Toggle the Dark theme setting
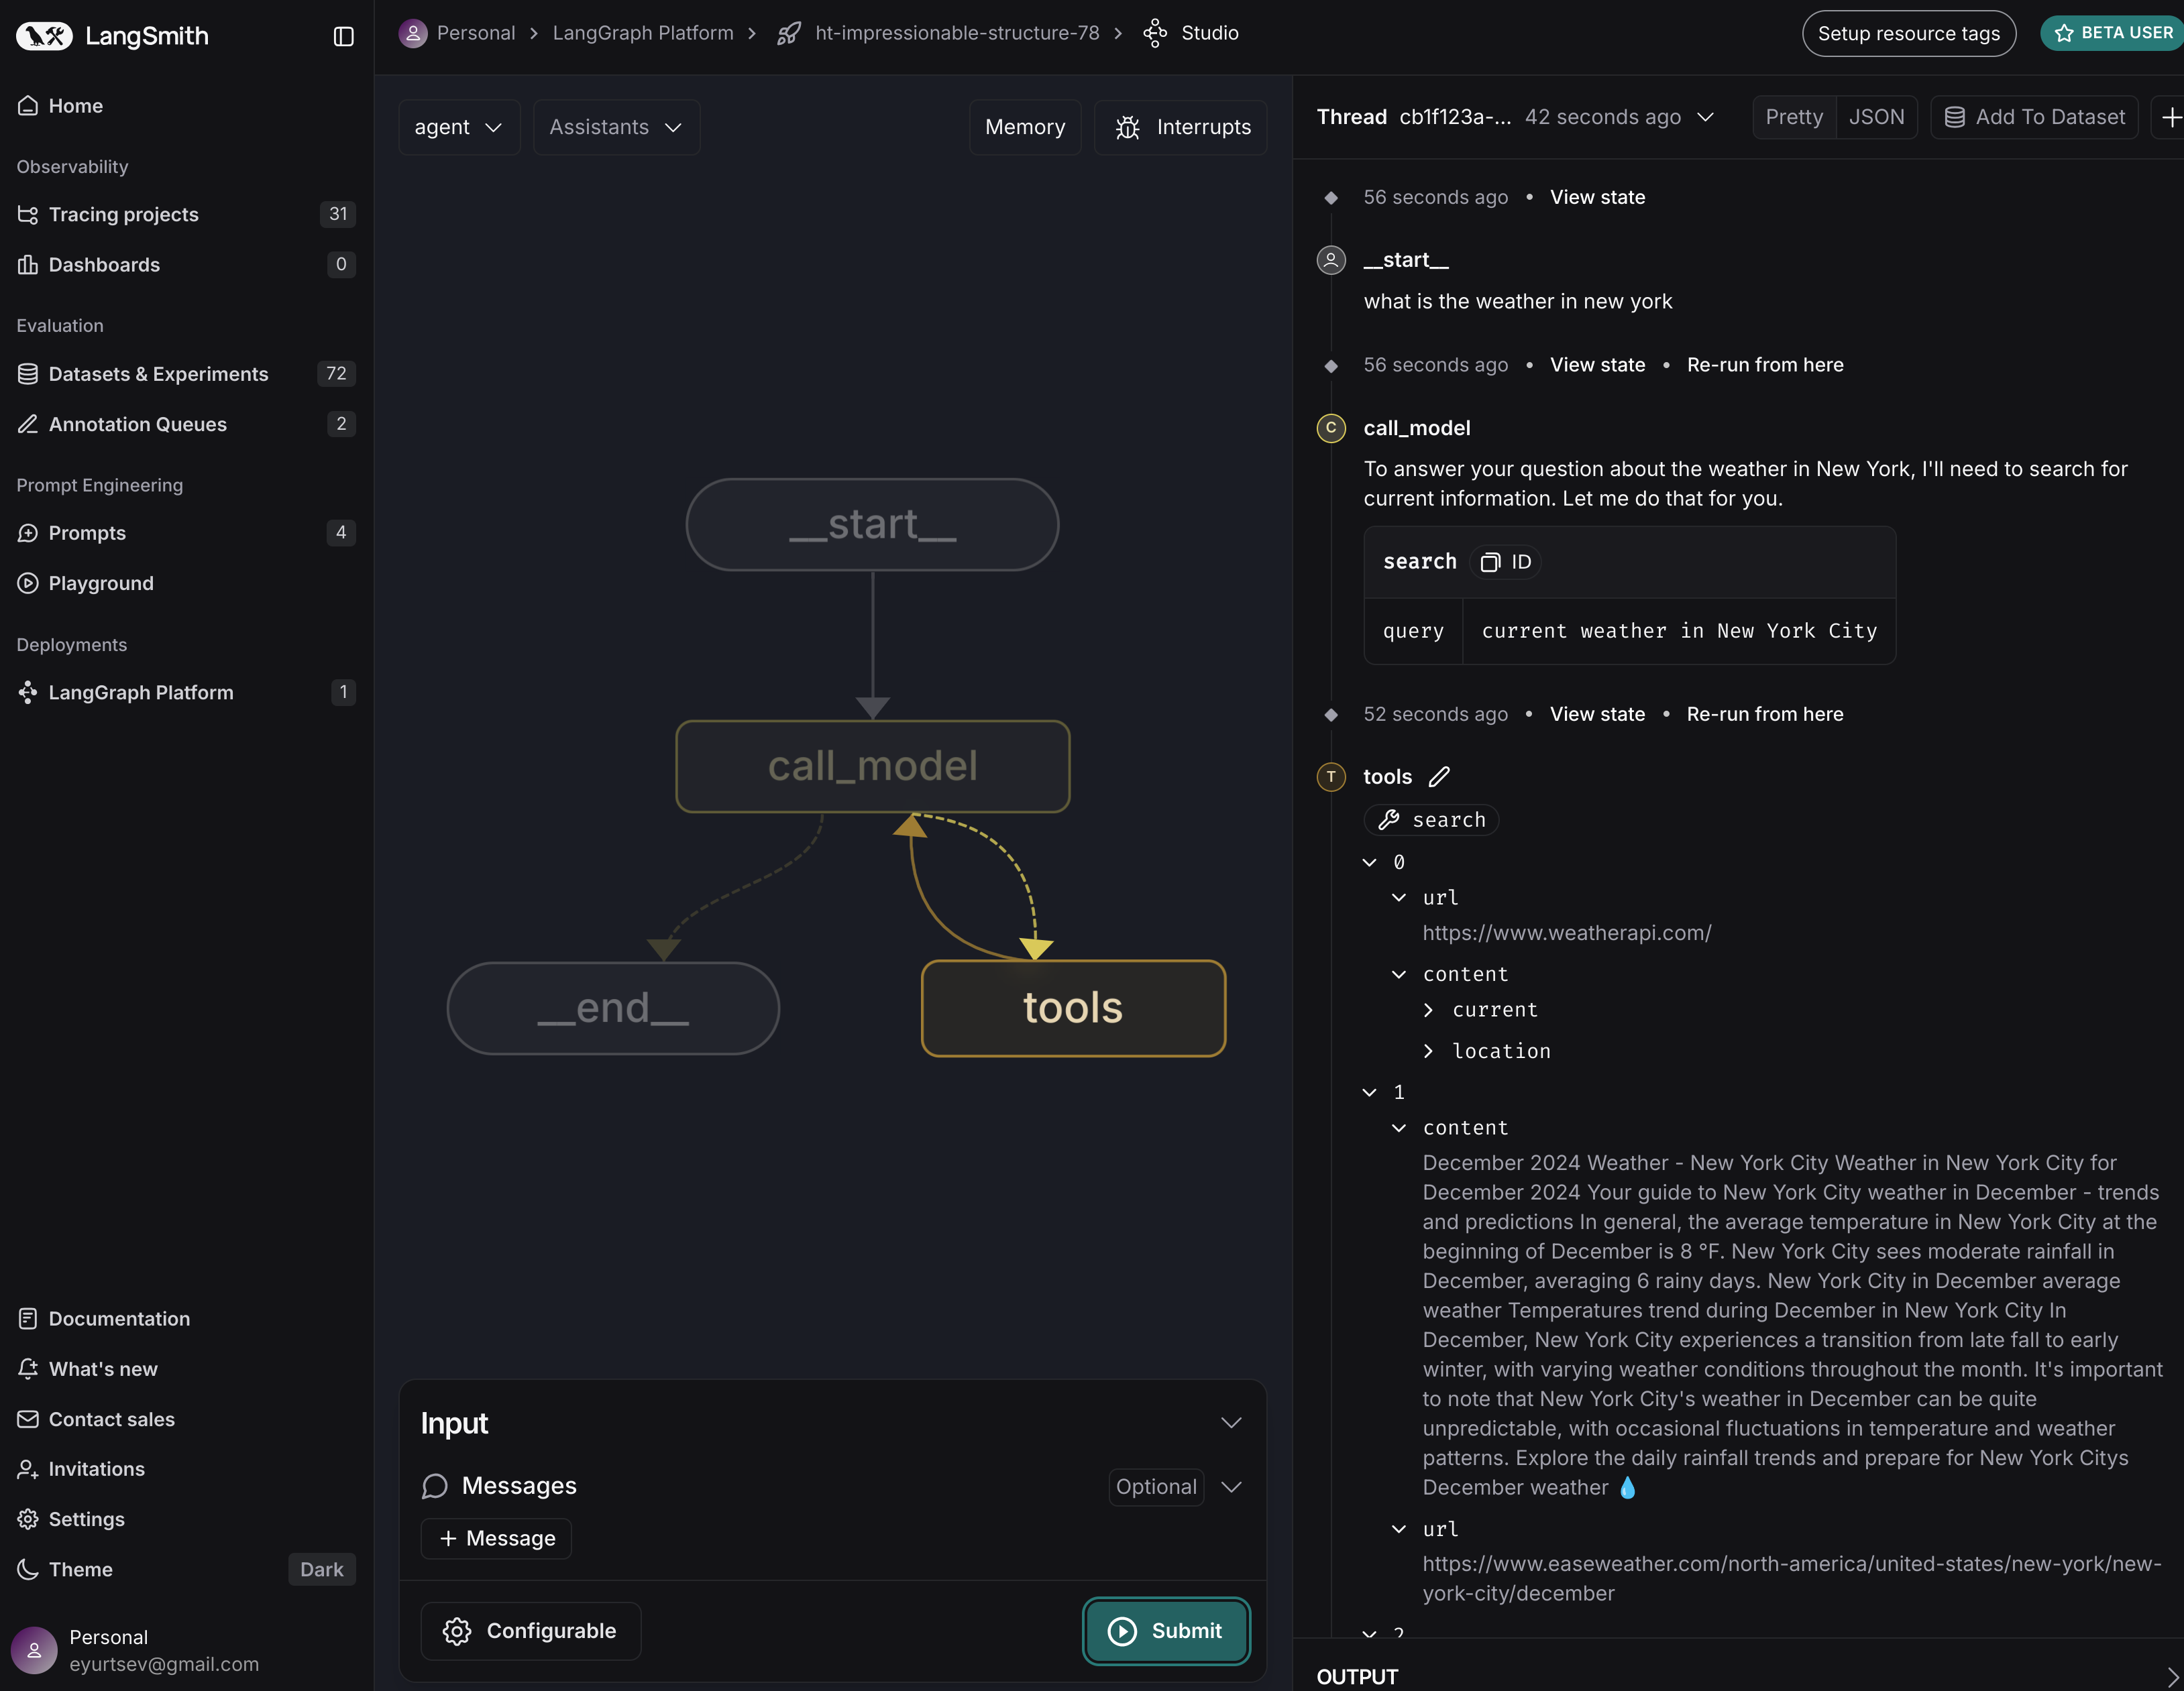Image resolution: width=2184 pixels, height=1691 pixels. [321, 1569]
